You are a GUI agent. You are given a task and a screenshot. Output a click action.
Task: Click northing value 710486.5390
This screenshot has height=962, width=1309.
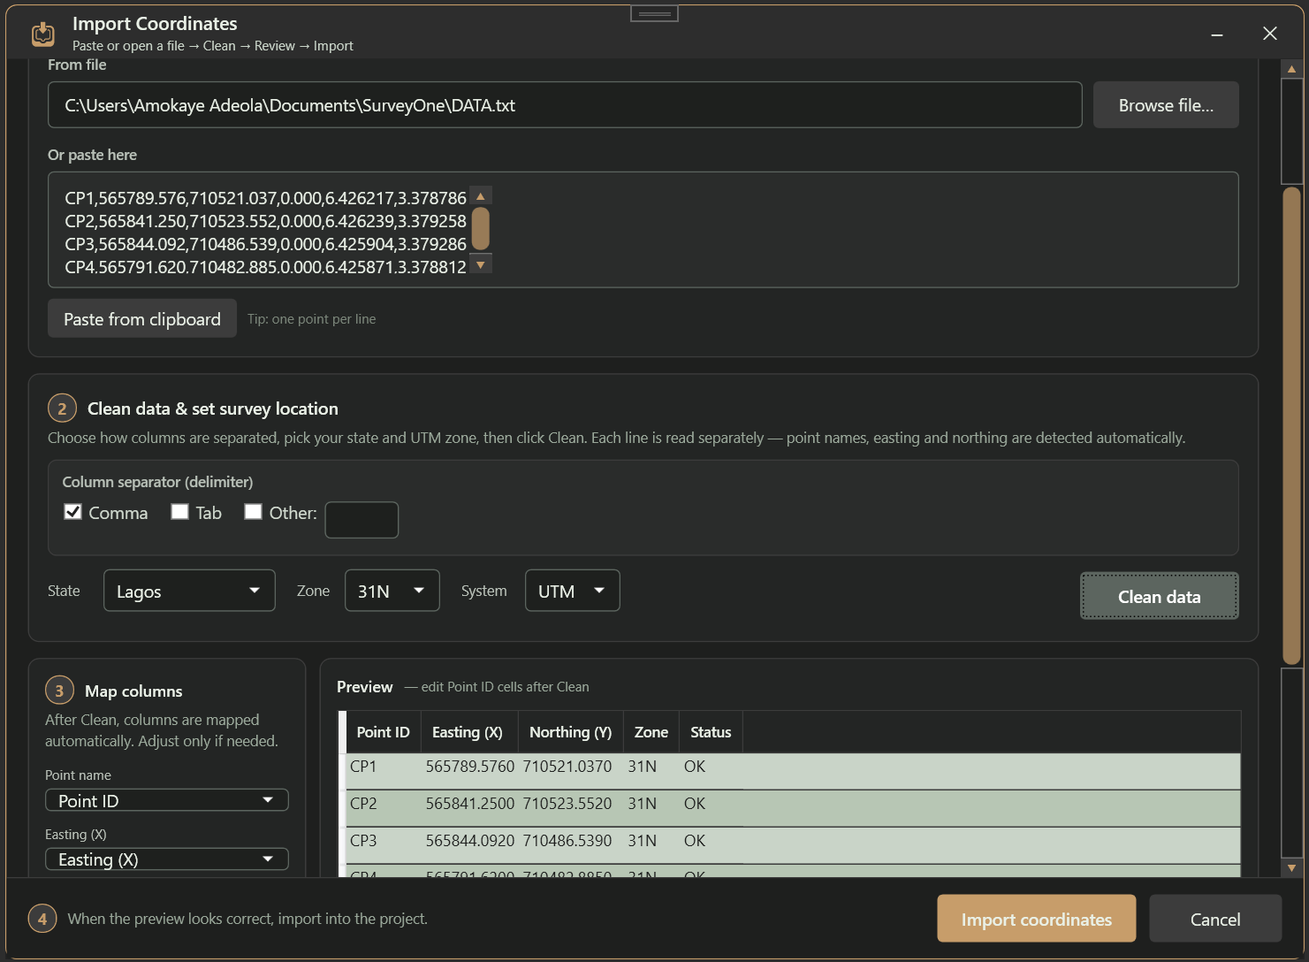[x=567, y=841]
